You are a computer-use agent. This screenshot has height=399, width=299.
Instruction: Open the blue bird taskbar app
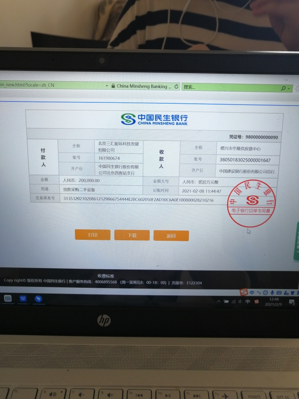coord(39,299)
